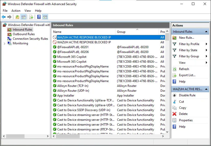Click the scissors Cut icon
This screenshot has height=146, width=211.
(174, 102)
